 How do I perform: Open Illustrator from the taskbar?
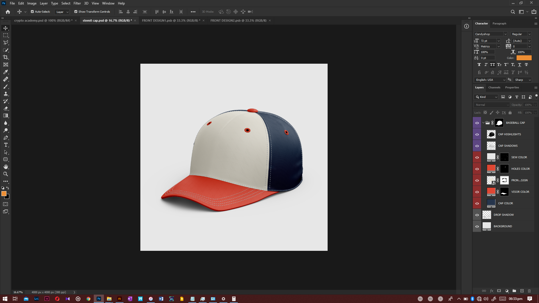pyautogui.click(x=119, y=299)
